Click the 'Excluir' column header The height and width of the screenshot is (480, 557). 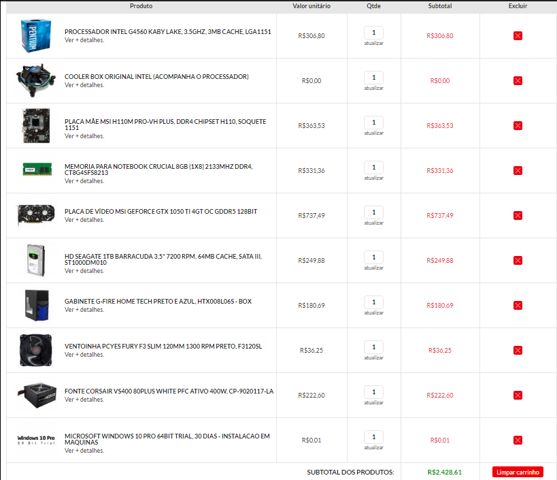pos(518,6)
